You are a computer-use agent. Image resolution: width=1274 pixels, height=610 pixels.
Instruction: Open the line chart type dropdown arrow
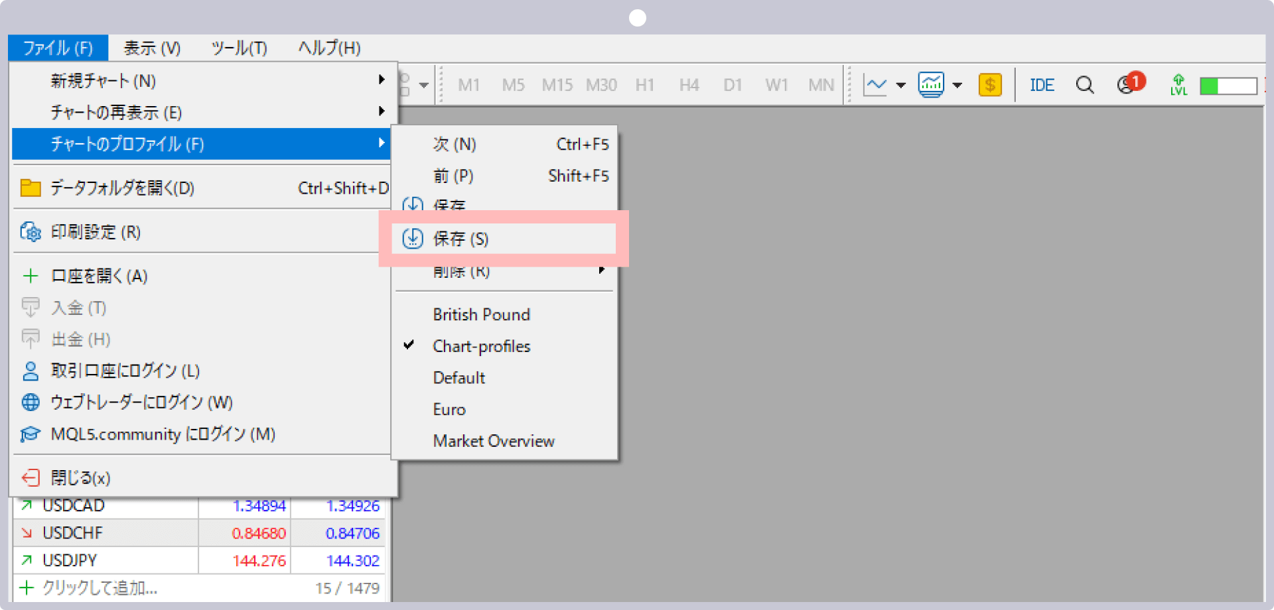pos(900,85)
